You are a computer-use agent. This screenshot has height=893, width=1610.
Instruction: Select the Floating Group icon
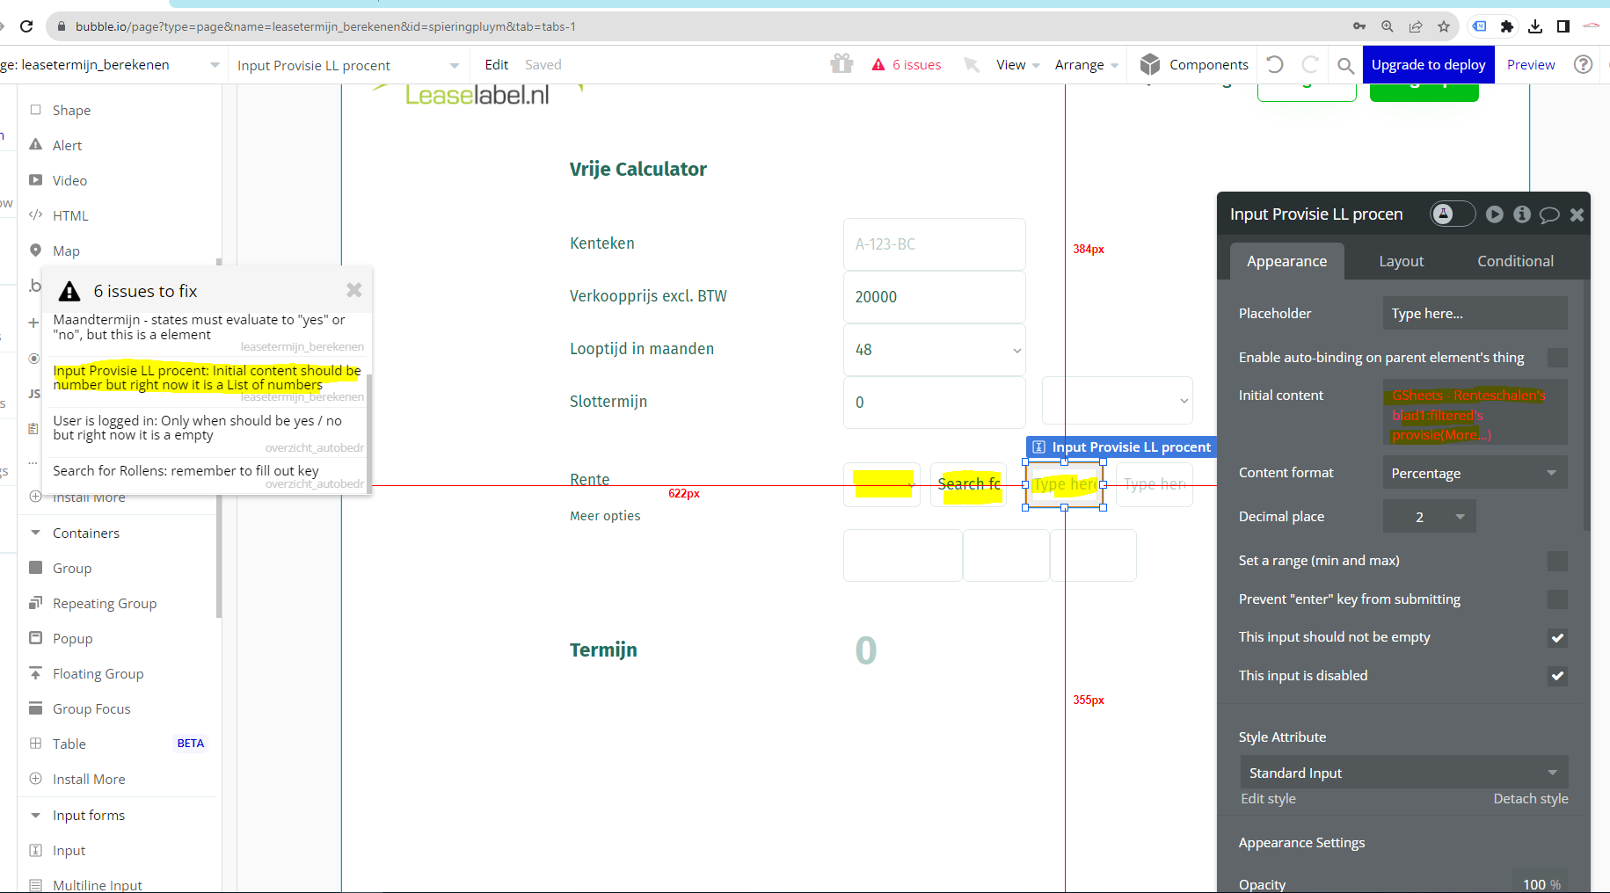(36, 673)
